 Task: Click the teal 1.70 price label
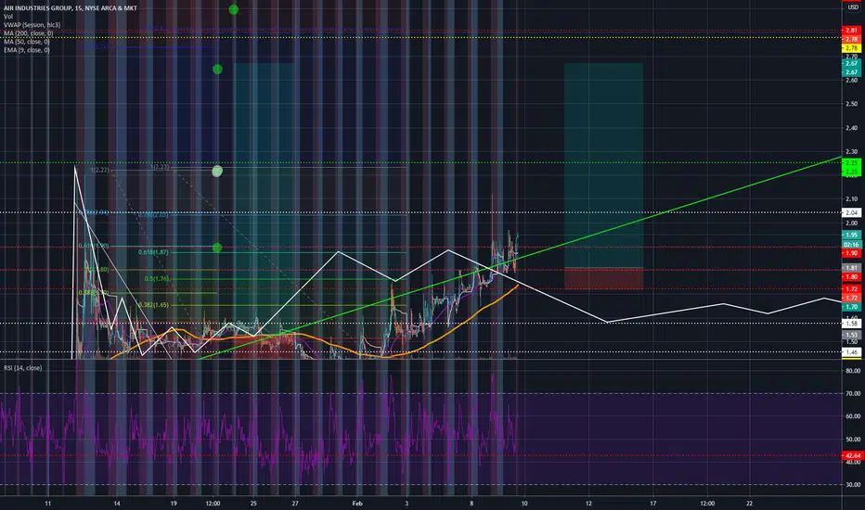click(852, 307)
